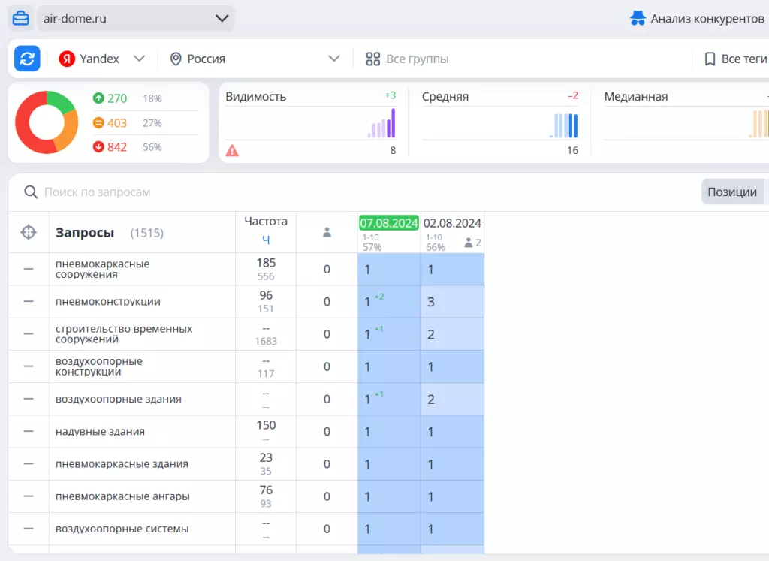This screenshot has width=769, height=561.
Task: Click the orange equal icon next to 403
Action: (x=98, y=122)
